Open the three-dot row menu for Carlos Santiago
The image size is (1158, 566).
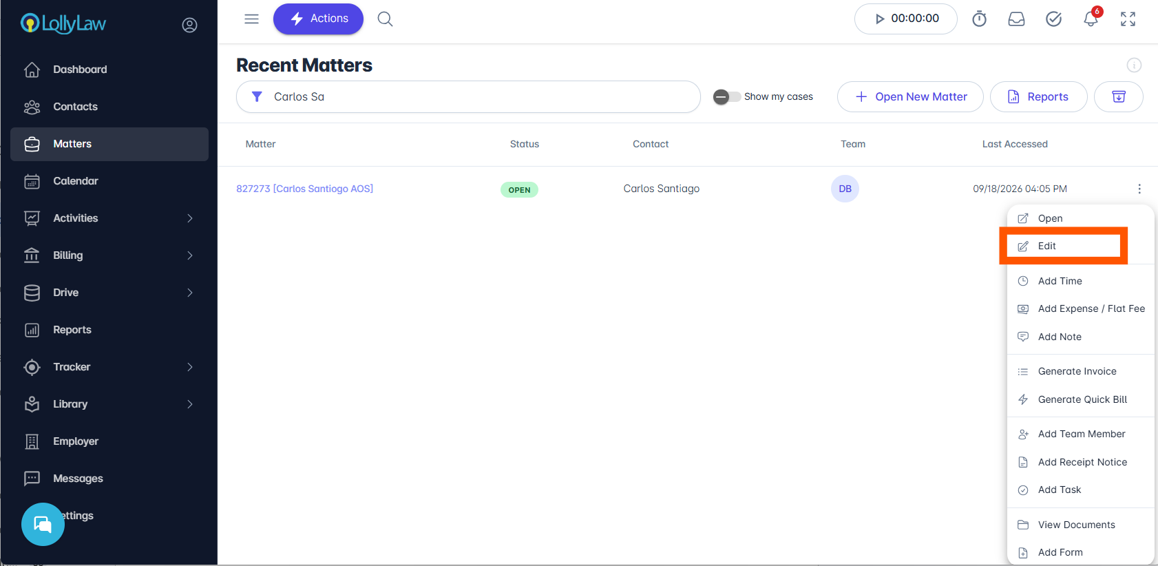click(x=1139, y=189)
